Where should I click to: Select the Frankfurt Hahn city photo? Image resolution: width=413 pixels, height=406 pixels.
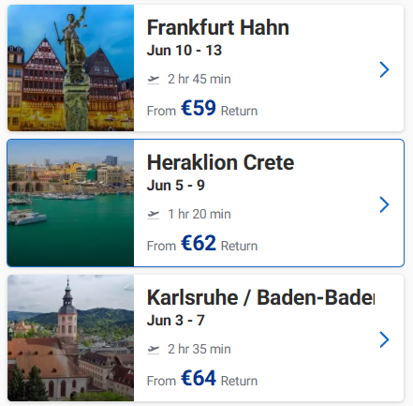tap(71, 68)
